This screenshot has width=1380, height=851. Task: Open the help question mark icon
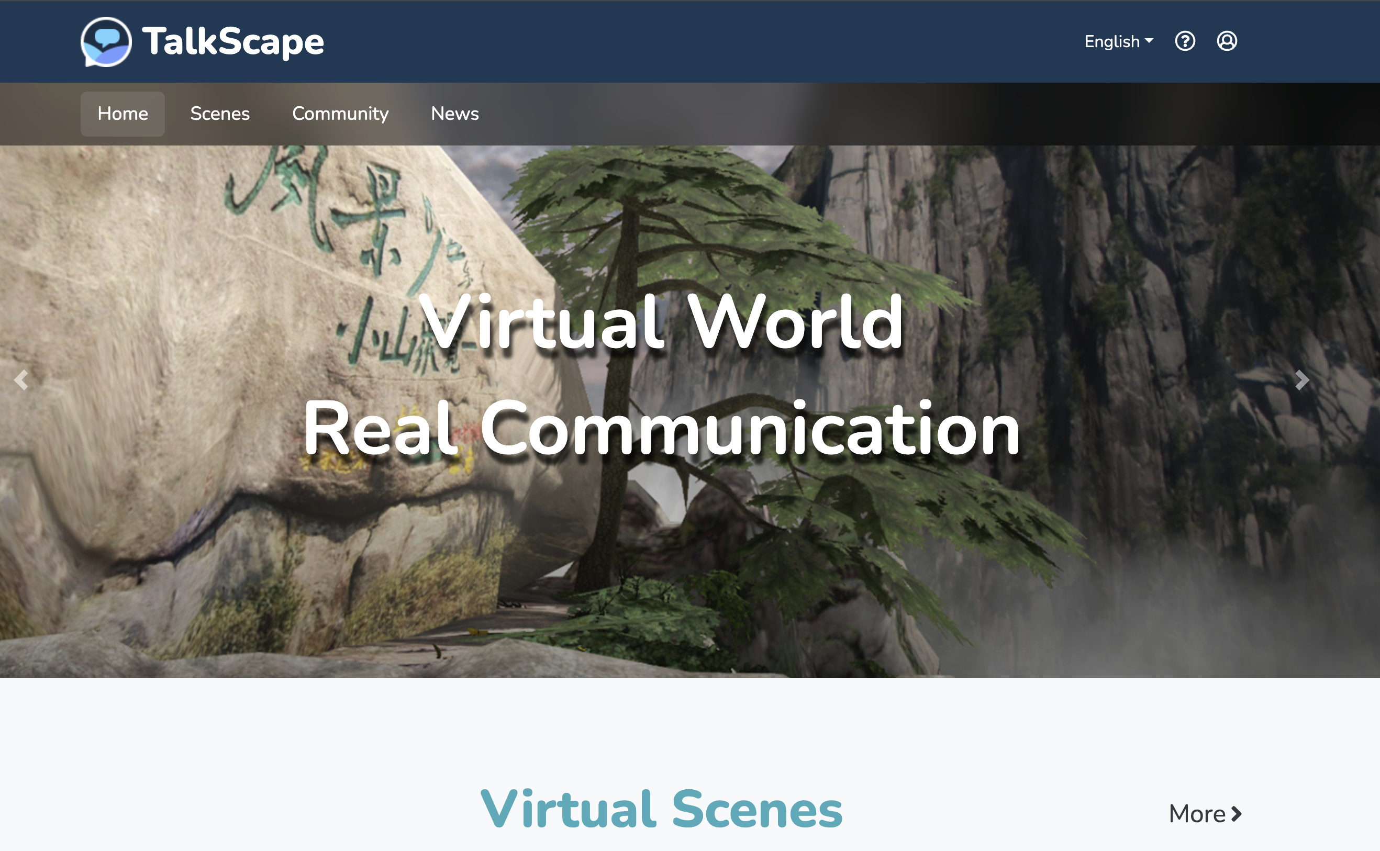[x=1185, y=41]
